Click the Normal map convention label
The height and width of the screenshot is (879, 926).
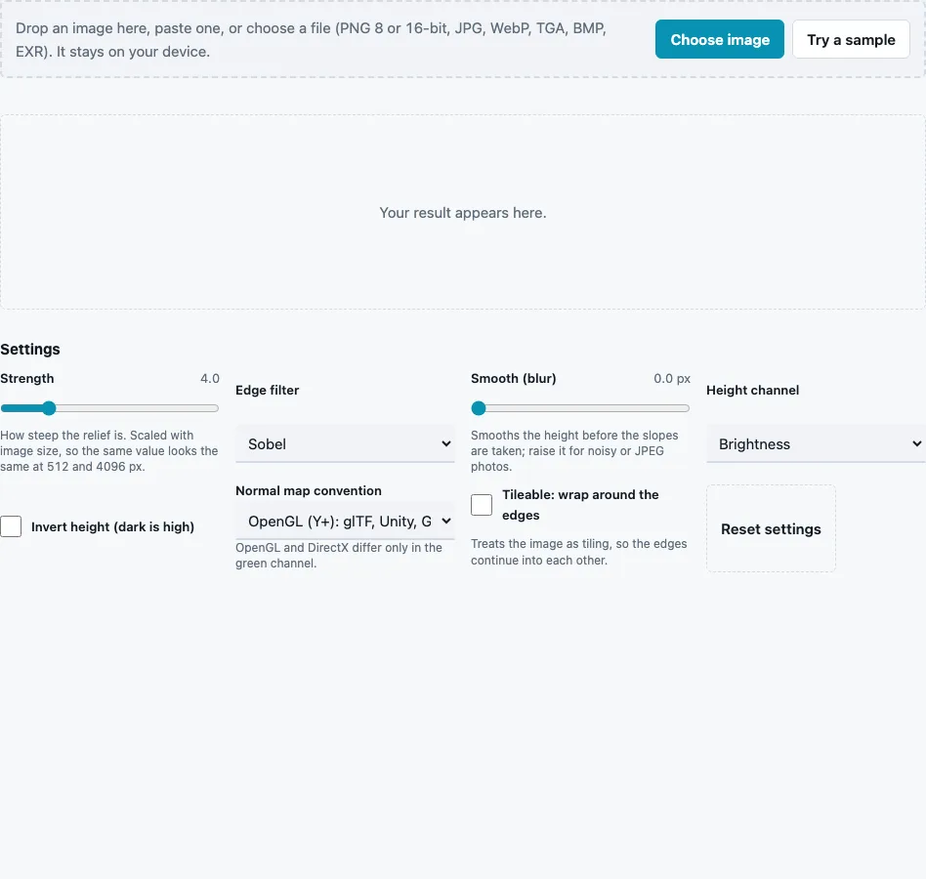pos(309,490)
